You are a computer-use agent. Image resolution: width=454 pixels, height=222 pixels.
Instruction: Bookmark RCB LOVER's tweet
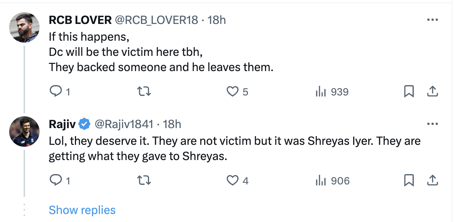coord(409,92)
